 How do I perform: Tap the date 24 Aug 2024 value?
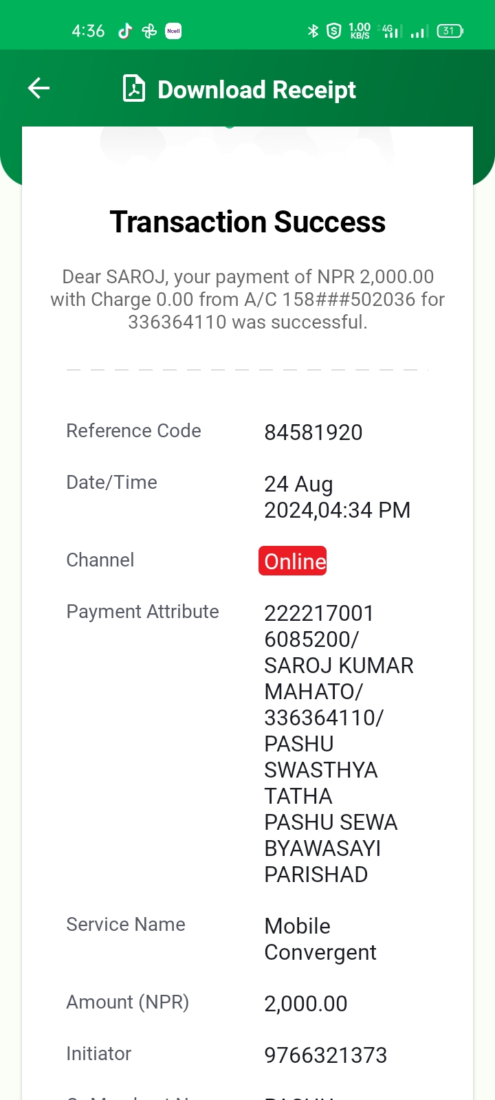[338, 497]
